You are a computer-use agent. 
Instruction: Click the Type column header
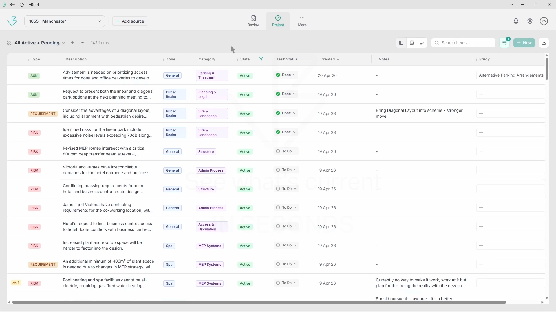coord(35,59)
